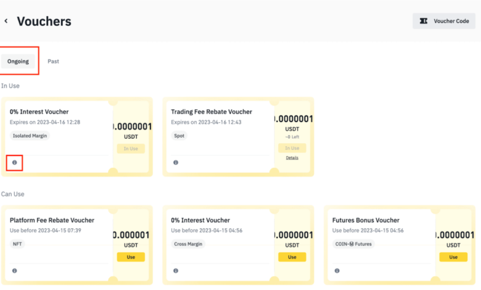481x290 pixels.
Task: Open the Voucher Code button
Action: tap(444, 21)
